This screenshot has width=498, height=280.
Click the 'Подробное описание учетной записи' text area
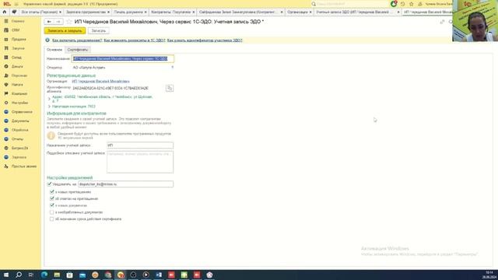(140, 163)
